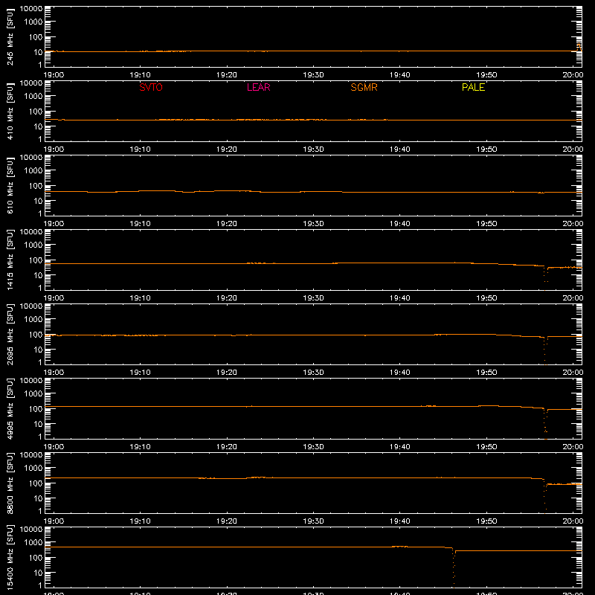Click the dropout dip in the 4995 MHz trace
Viewport: 595px width, 595px height.
tap(546, 424)
